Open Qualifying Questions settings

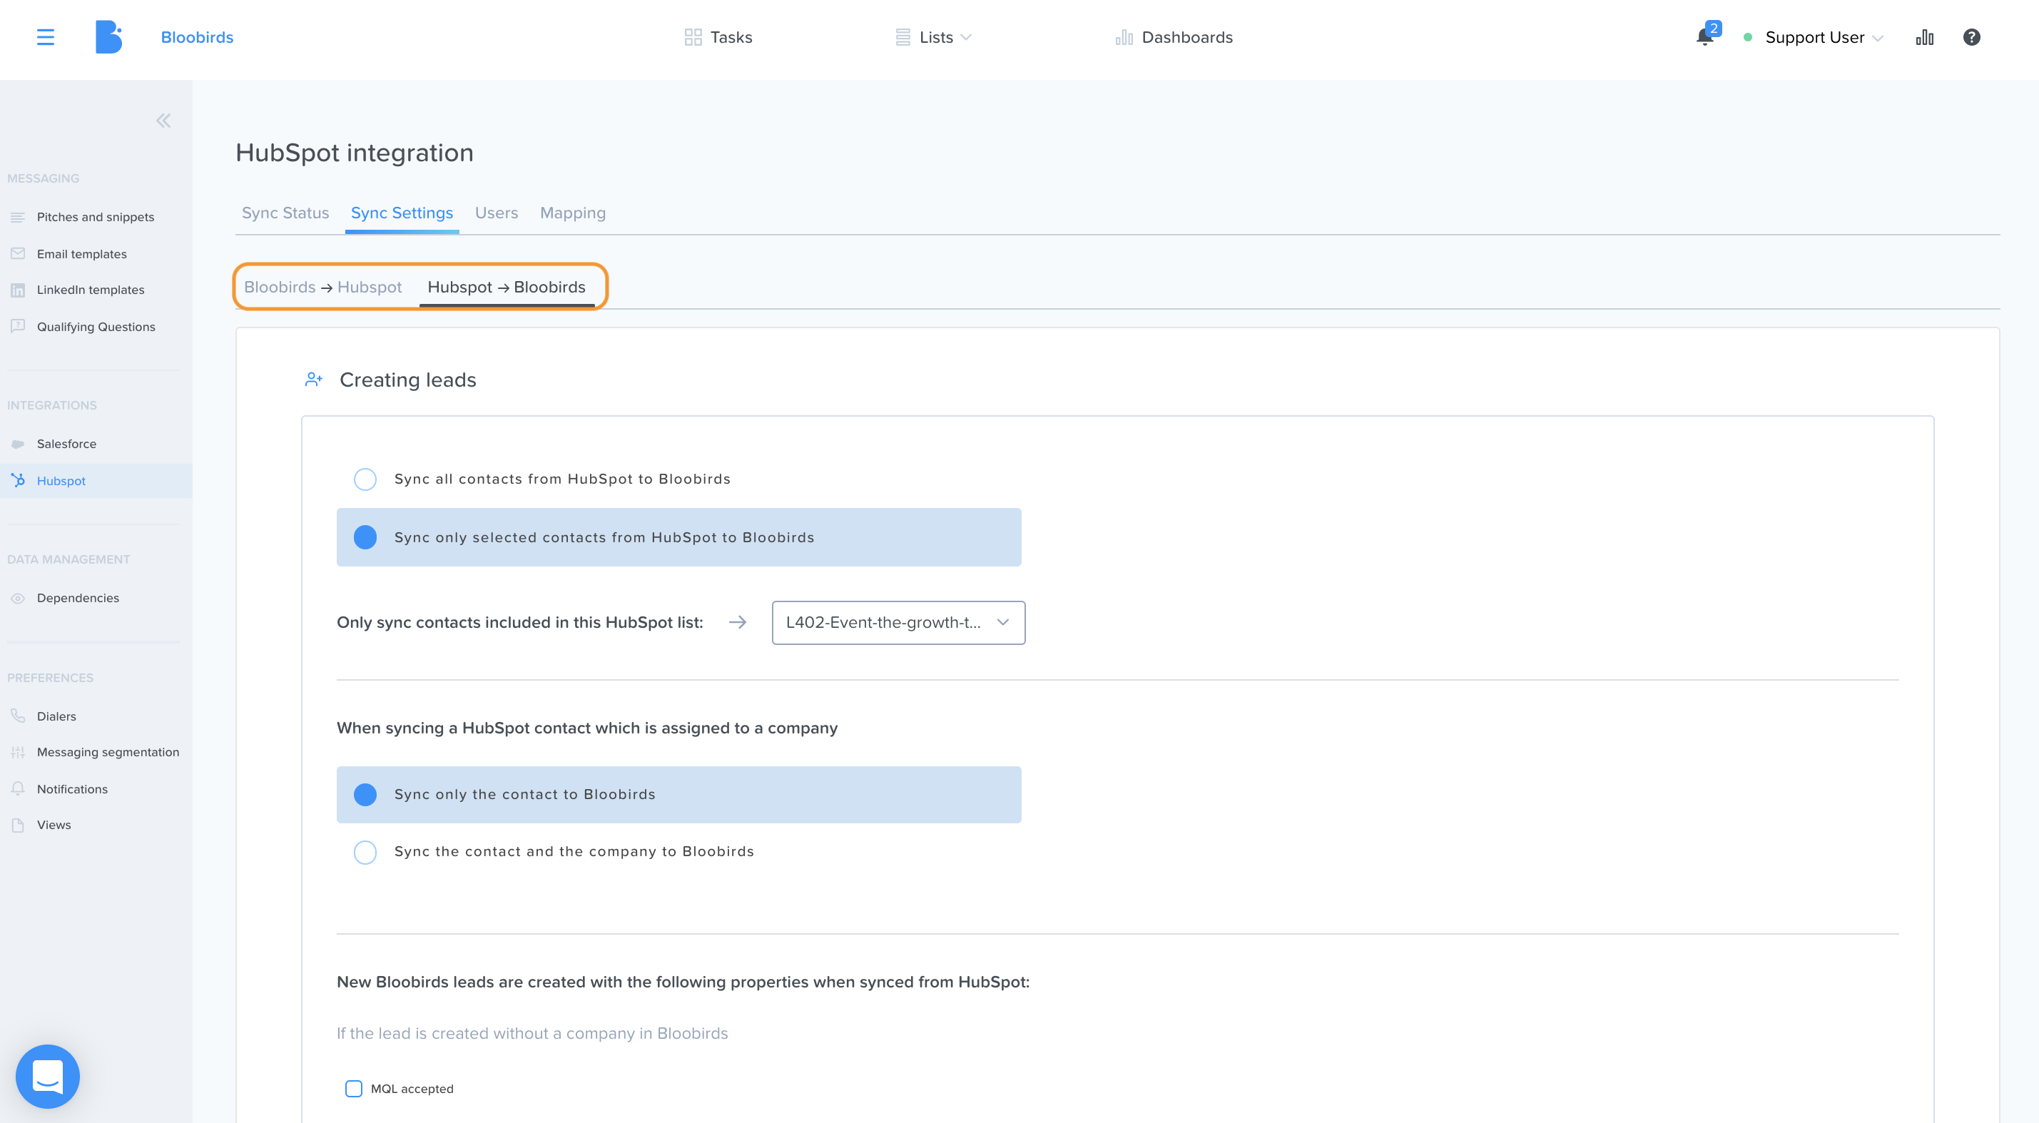pos(96,326)
